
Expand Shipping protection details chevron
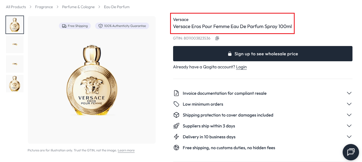[x=349, y=115]
